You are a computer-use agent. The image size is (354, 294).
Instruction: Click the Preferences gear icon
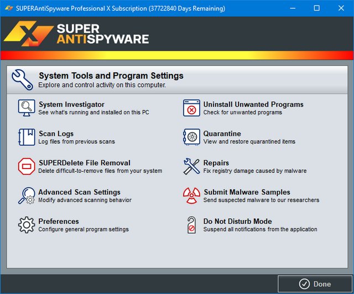(x=27, y=225)
